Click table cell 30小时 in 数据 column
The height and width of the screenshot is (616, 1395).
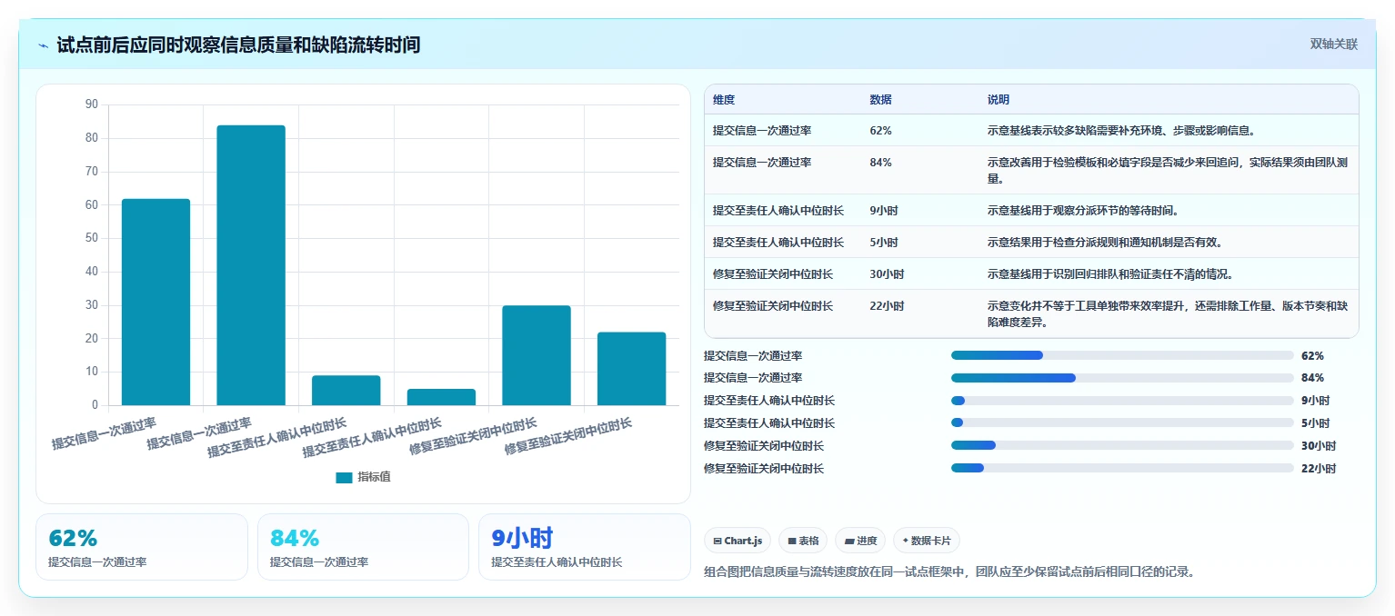[x=887, y=274]
